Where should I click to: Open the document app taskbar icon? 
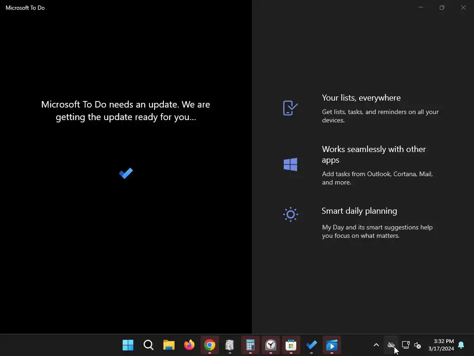[230, 345]
